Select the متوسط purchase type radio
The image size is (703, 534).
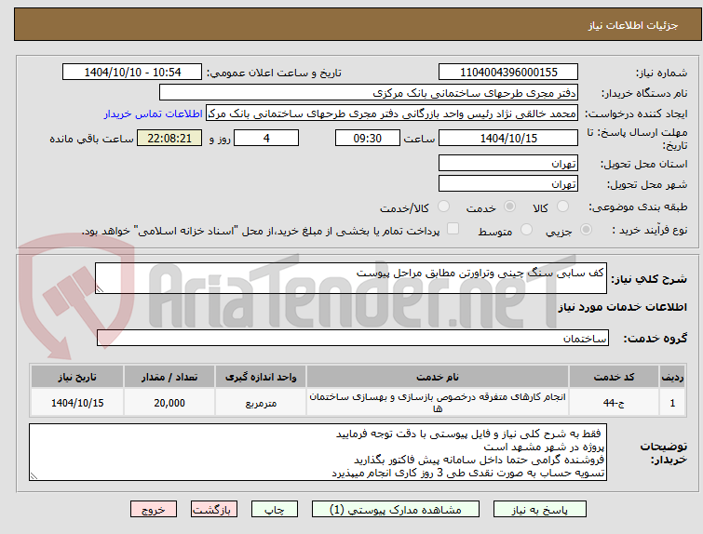(526, 230)
